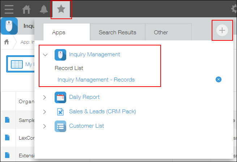Expand the Sales & Leads section
Screen dimensions: 237x162
tap(45, 111)
